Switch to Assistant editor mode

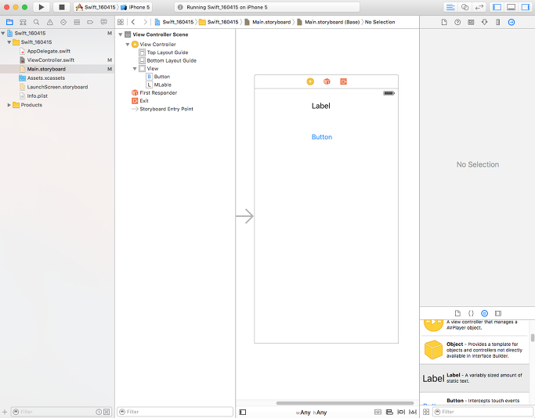click(465, 7)
